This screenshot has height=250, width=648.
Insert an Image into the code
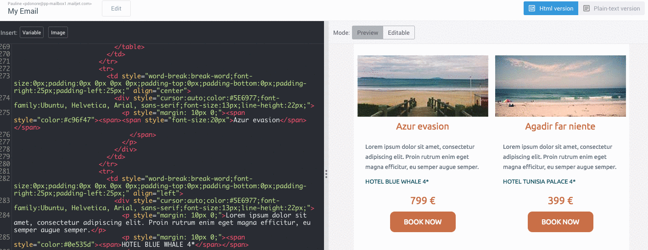(x=58, y=33)
